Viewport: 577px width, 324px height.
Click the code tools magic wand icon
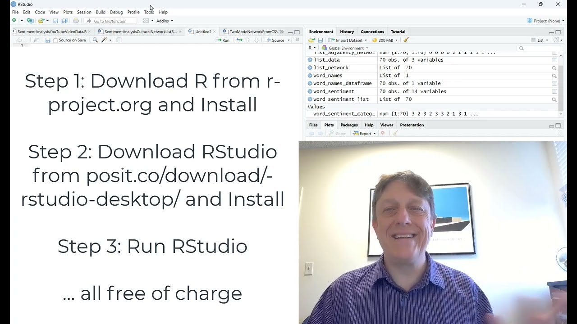[104, 40]
